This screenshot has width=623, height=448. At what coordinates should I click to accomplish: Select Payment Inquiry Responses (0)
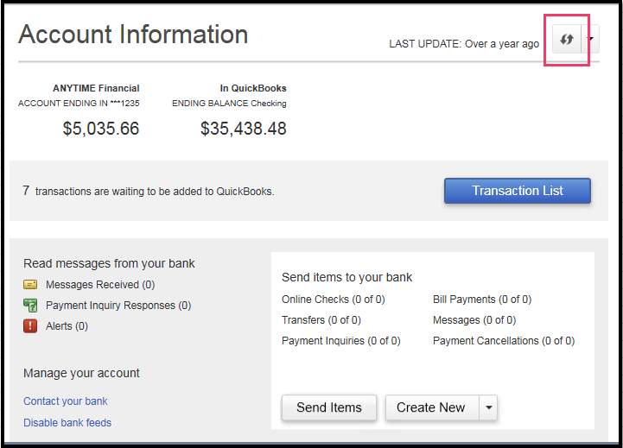pos(118,306)
